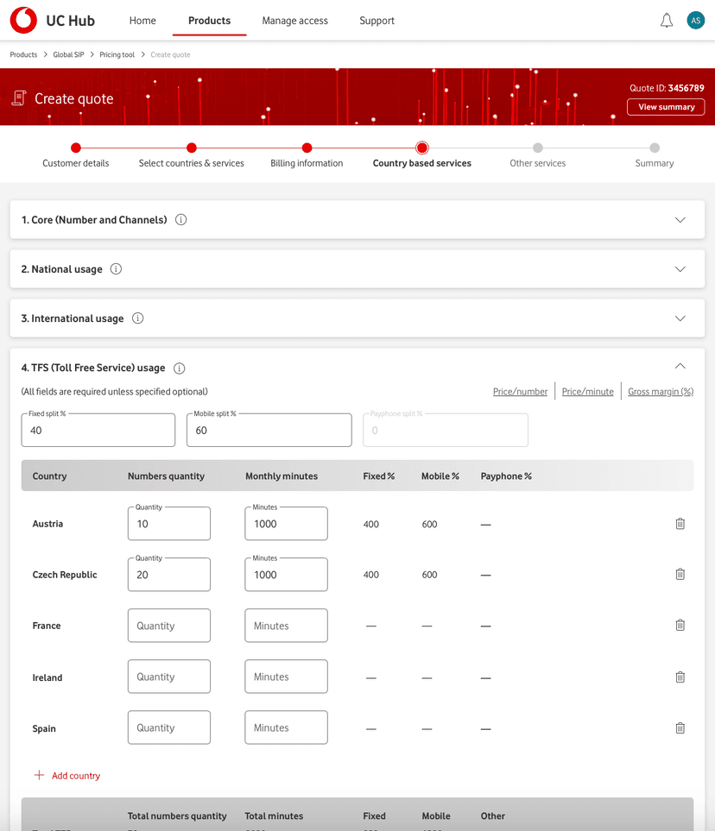The image size is (715, 831).
Task: Collapse the TFS usage section
Action: (x=680, y=366)
